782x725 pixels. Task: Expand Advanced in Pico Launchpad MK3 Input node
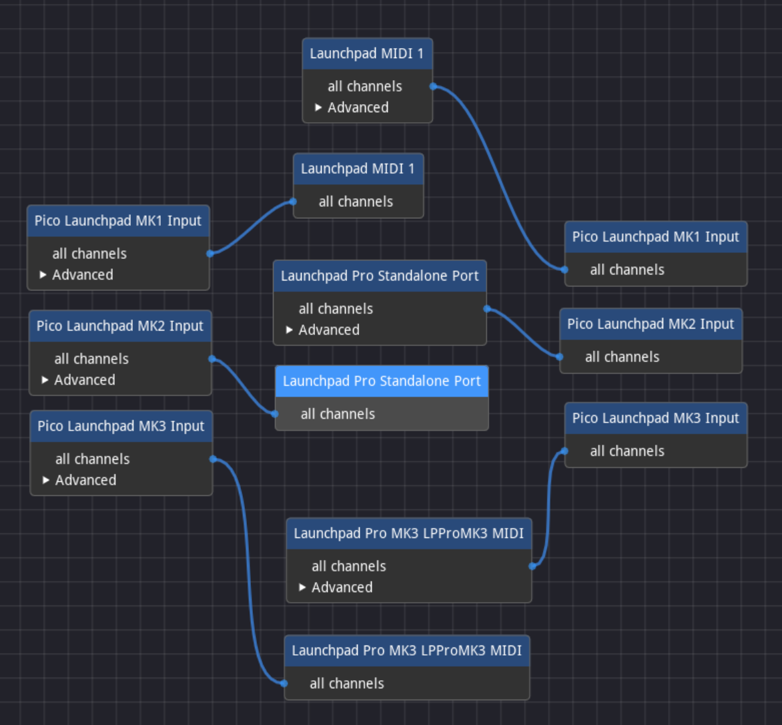point(79,480)
